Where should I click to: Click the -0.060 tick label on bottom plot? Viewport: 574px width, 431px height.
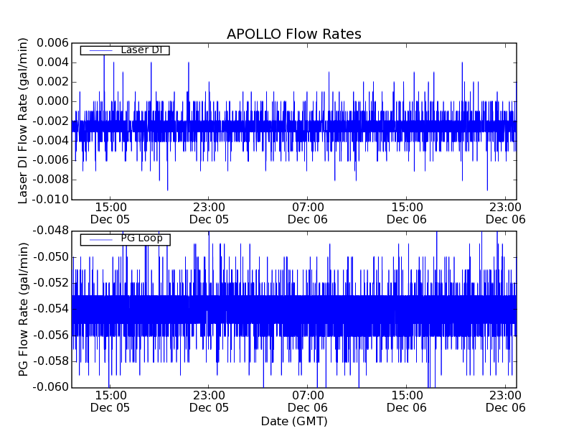[50, 387]
